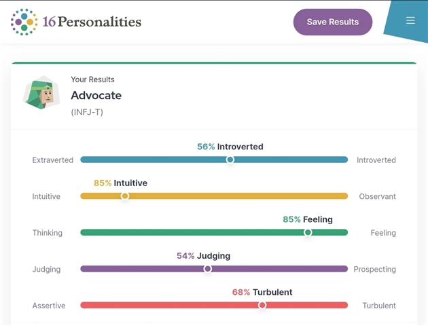Select the Prospecting label

[374, 270]
